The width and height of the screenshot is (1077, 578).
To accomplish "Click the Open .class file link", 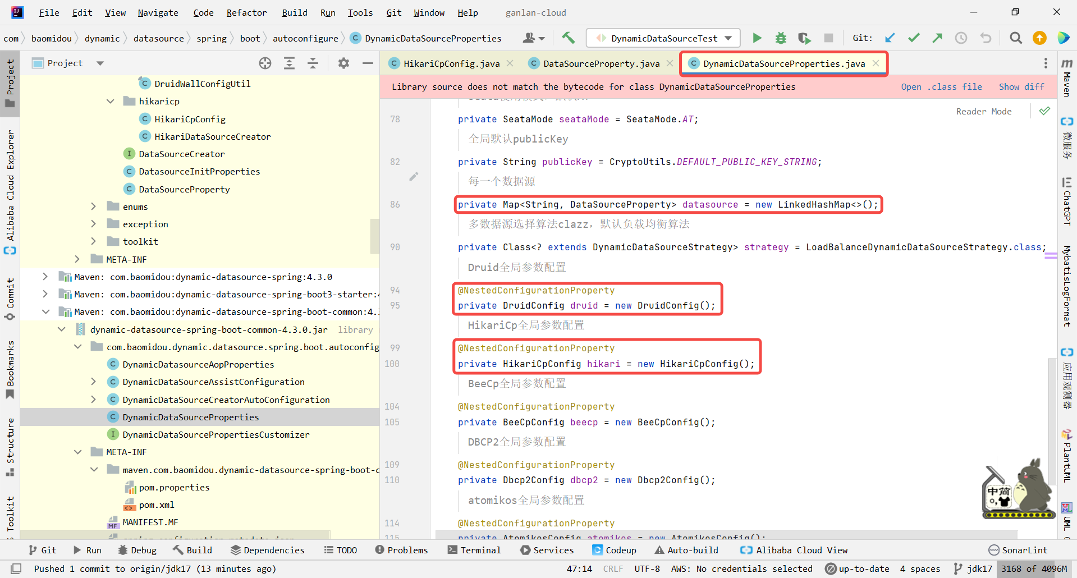I will pos(942,86).
